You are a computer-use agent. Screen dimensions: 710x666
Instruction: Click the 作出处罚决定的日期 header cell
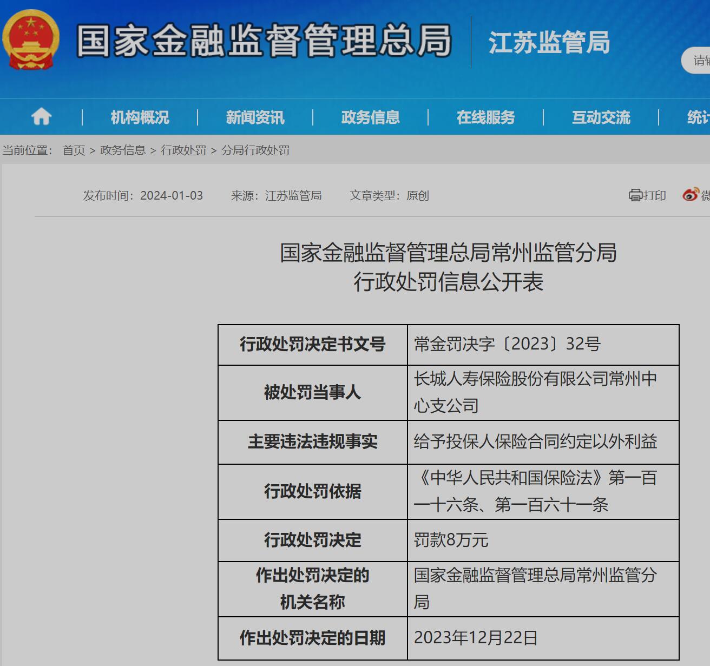tap(313, 638)
